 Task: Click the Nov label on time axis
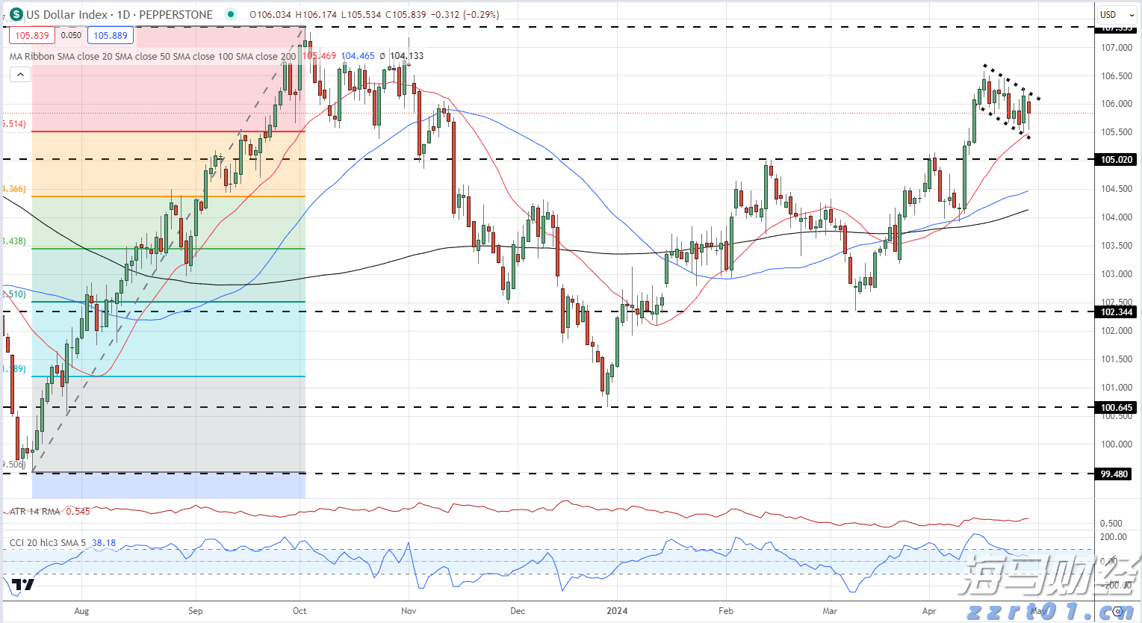409,611
